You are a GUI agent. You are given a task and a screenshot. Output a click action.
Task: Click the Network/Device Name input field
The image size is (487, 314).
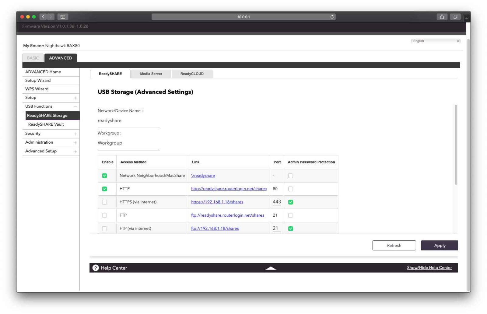click(x=128, y=121)
